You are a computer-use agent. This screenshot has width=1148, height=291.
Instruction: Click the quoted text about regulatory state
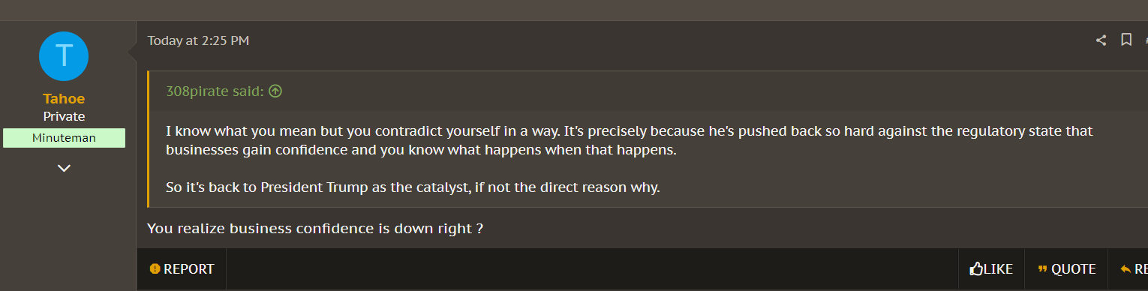tap(629, 140)
